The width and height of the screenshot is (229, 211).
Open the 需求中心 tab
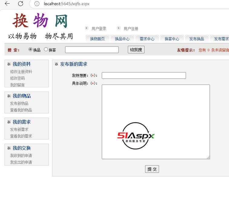pyautogui.click(x=147, y=39)
